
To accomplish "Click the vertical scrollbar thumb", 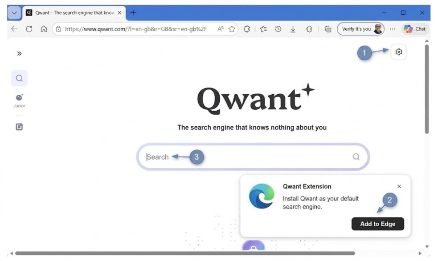I will click(x=427, y=89).
